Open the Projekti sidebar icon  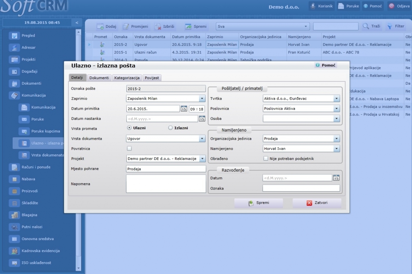pyautogui.click(x=14, y=60)
